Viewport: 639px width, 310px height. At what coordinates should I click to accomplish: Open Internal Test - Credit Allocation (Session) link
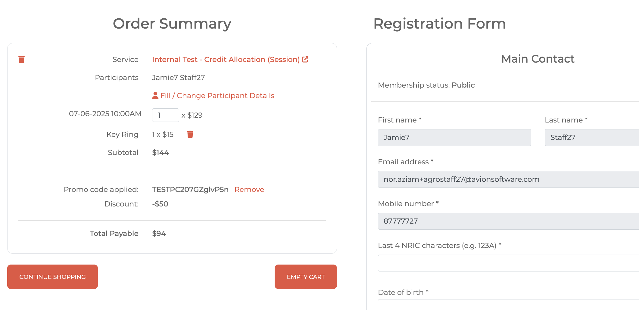[x=226, y=60]
